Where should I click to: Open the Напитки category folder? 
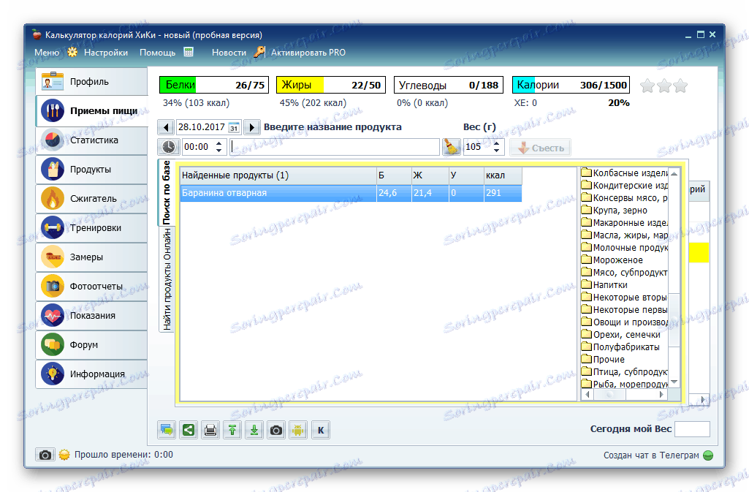(x=604, y=284)
